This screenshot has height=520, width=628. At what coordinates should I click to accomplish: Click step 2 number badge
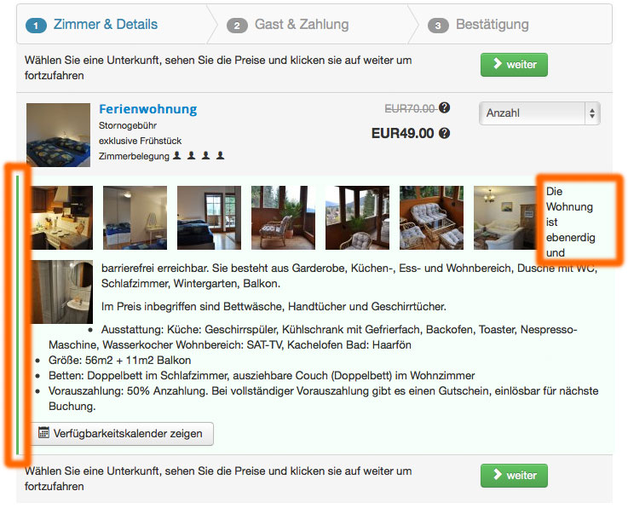pos(237,26)
